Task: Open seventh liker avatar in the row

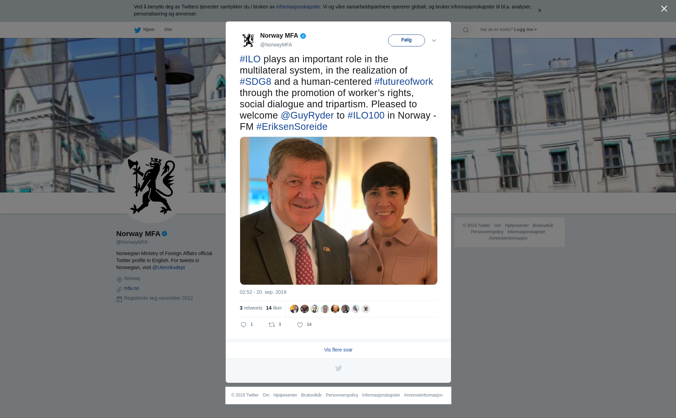Action: [356, 309]
